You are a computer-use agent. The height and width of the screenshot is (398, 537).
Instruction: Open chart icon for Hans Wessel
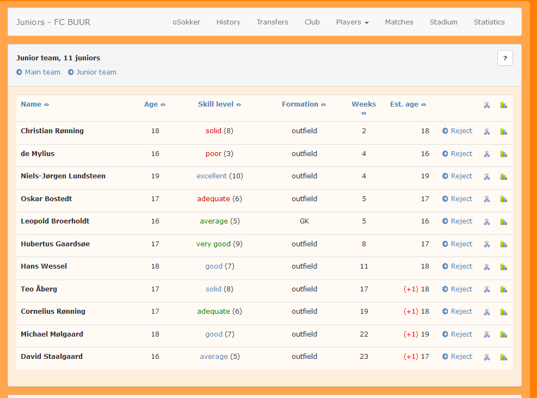coord(503,267)
